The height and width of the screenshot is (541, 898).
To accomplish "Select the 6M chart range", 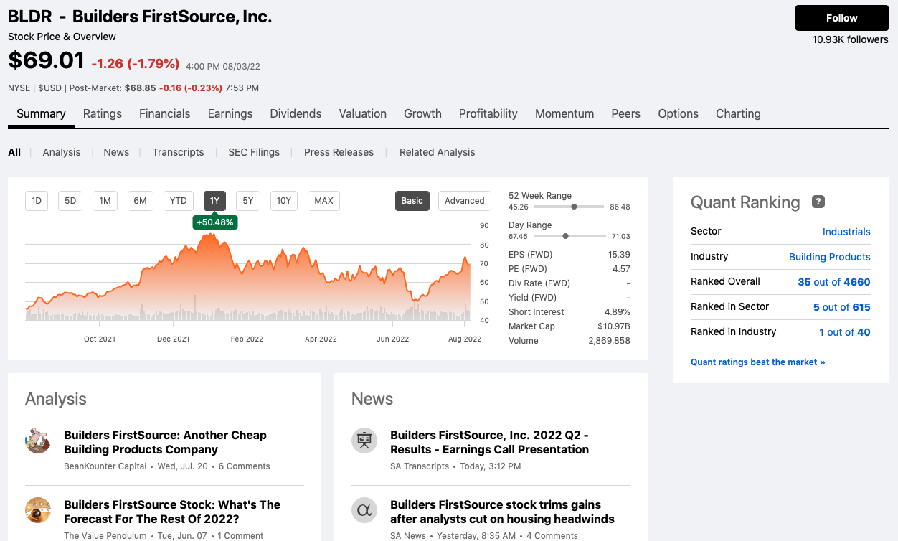I will tap(140, 201).
